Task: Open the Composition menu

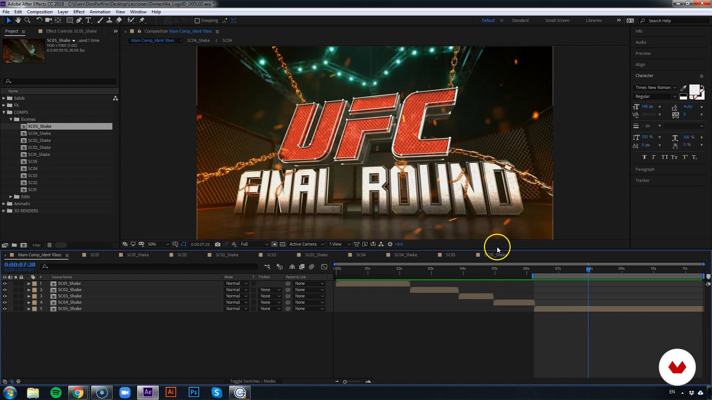Action: [40, 12]
